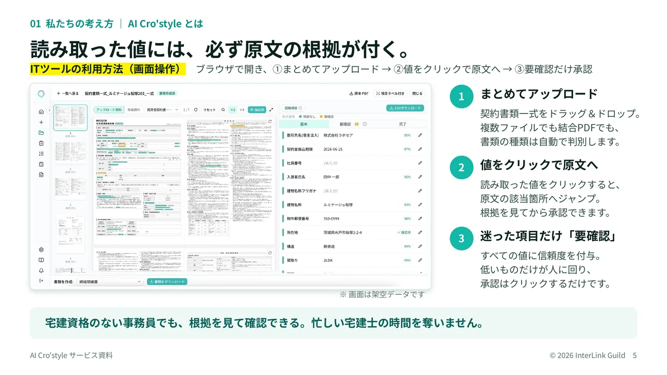The width and height of the screenshot is (667, 375).
Task: Select the ×2 zoom toggle
Action: (232, 110)
